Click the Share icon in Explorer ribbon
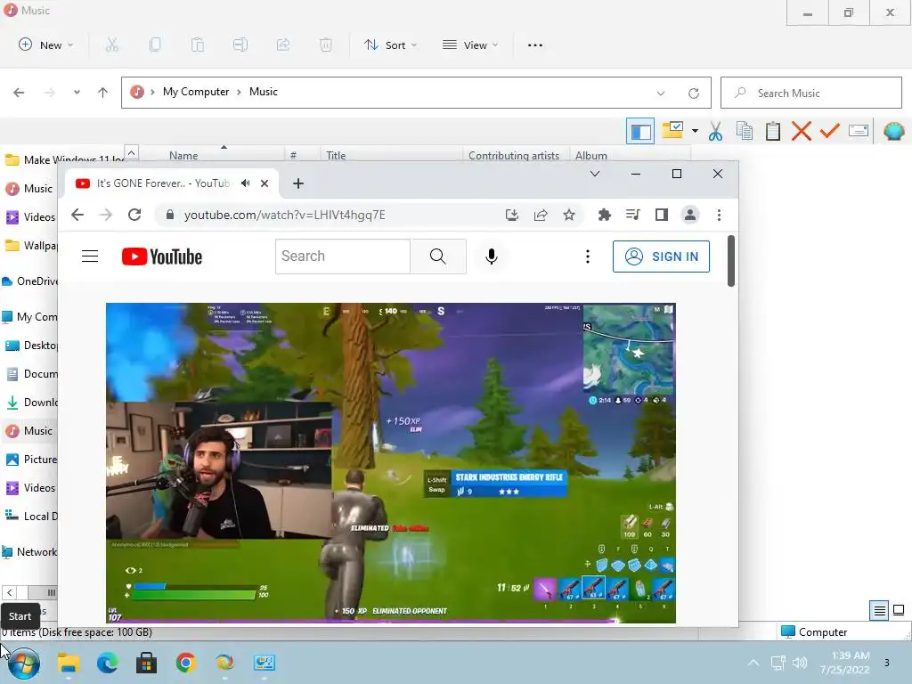This screenshot has width=912, height=684. [x=283, y=45]
